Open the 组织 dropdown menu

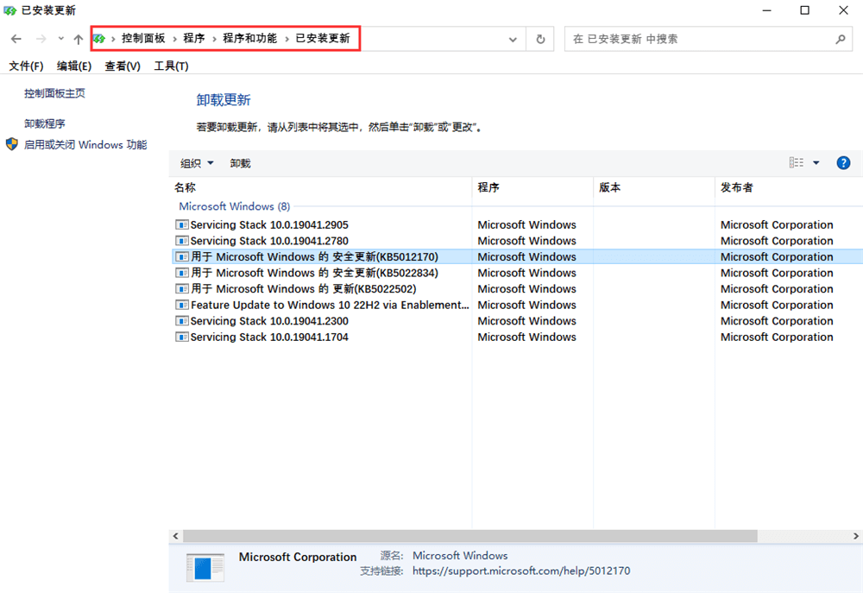click(x=196, y=162)
